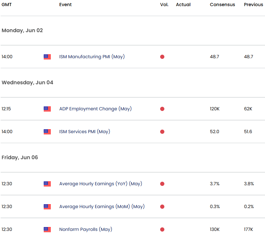Click the US flag next to Average Hourly Earnings YoY
This screenshot has width=265, height=238.
[x=47, y=184]
